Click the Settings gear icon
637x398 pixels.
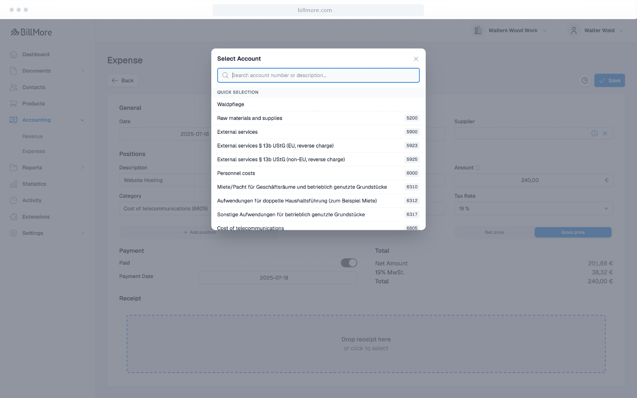[x=13, y=233]
